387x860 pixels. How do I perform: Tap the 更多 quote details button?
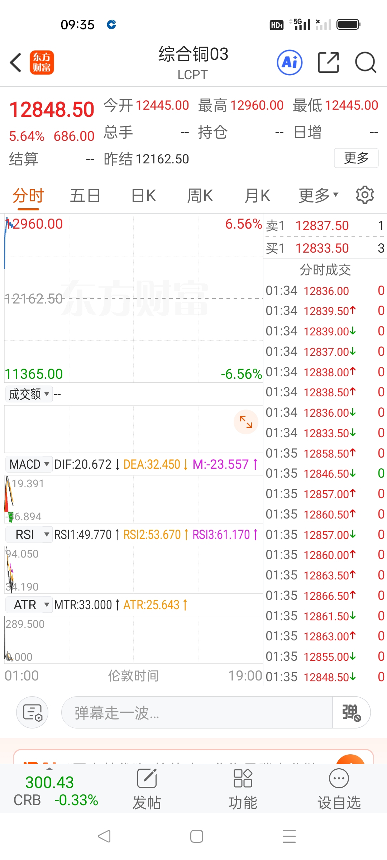(x=356, y=158)
